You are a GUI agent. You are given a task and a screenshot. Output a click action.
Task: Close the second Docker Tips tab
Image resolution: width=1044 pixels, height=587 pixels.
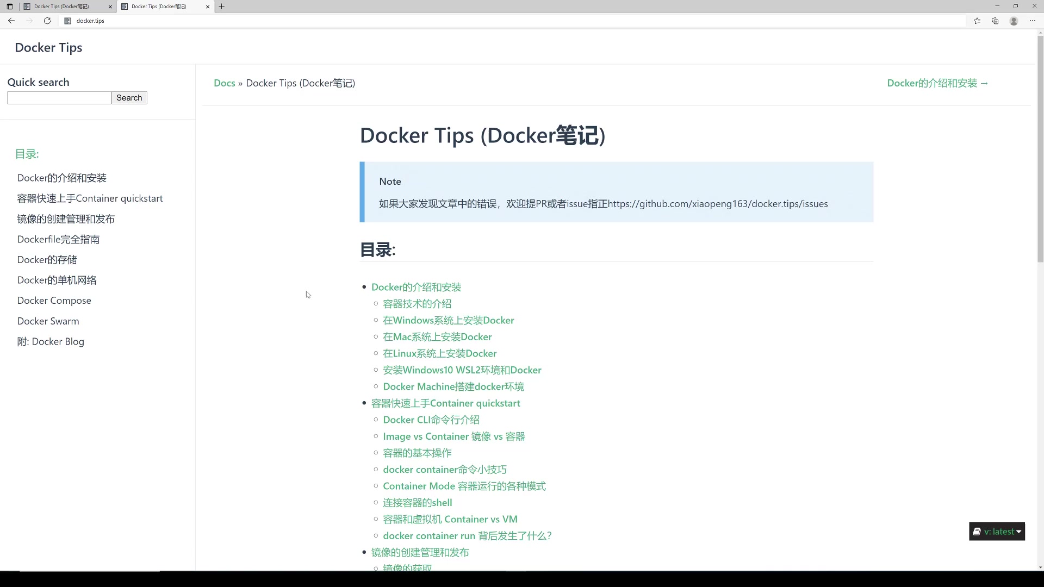click(x=208, y=7)
